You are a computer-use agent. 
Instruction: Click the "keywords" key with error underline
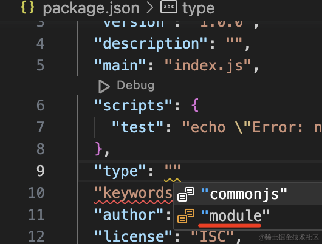(x=133, y=193)
